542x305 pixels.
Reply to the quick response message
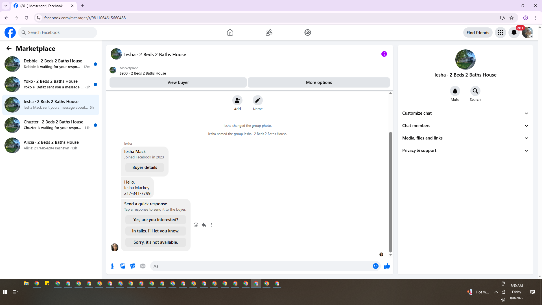(204, 225)
